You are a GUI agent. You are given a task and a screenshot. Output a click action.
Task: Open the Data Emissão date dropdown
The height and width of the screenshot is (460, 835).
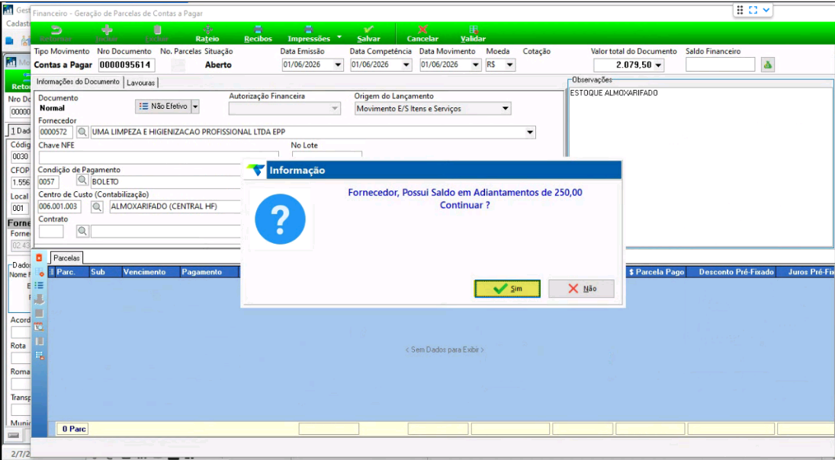[338, 65]
